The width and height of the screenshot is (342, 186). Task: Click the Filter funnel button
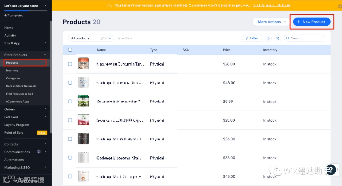tap(252, 38)
